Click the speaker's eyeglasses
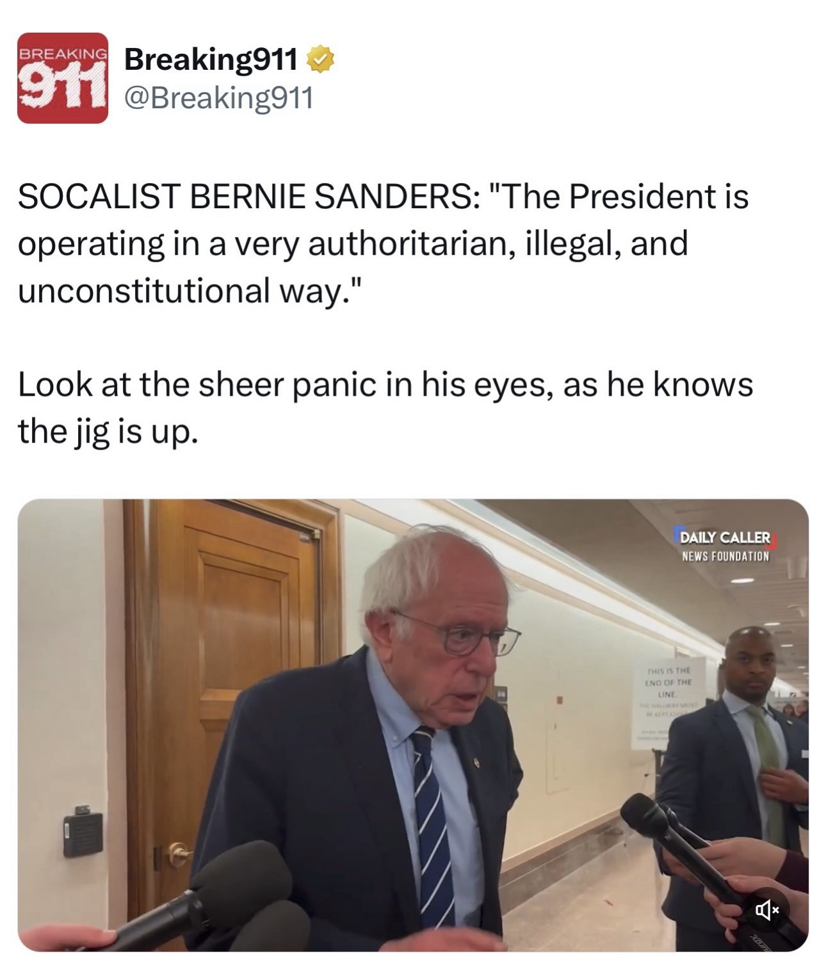Screen dimensions: 826x969 click(458, 633)
